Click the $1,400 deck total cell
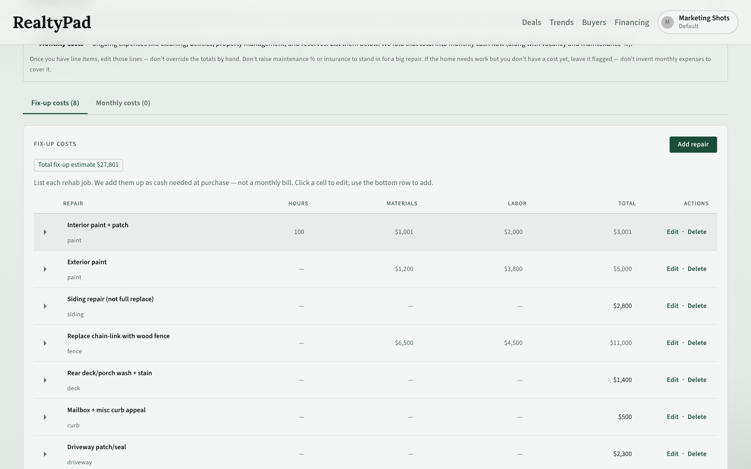The height and width of the screenshot is (469, 751). coord(622,380)
